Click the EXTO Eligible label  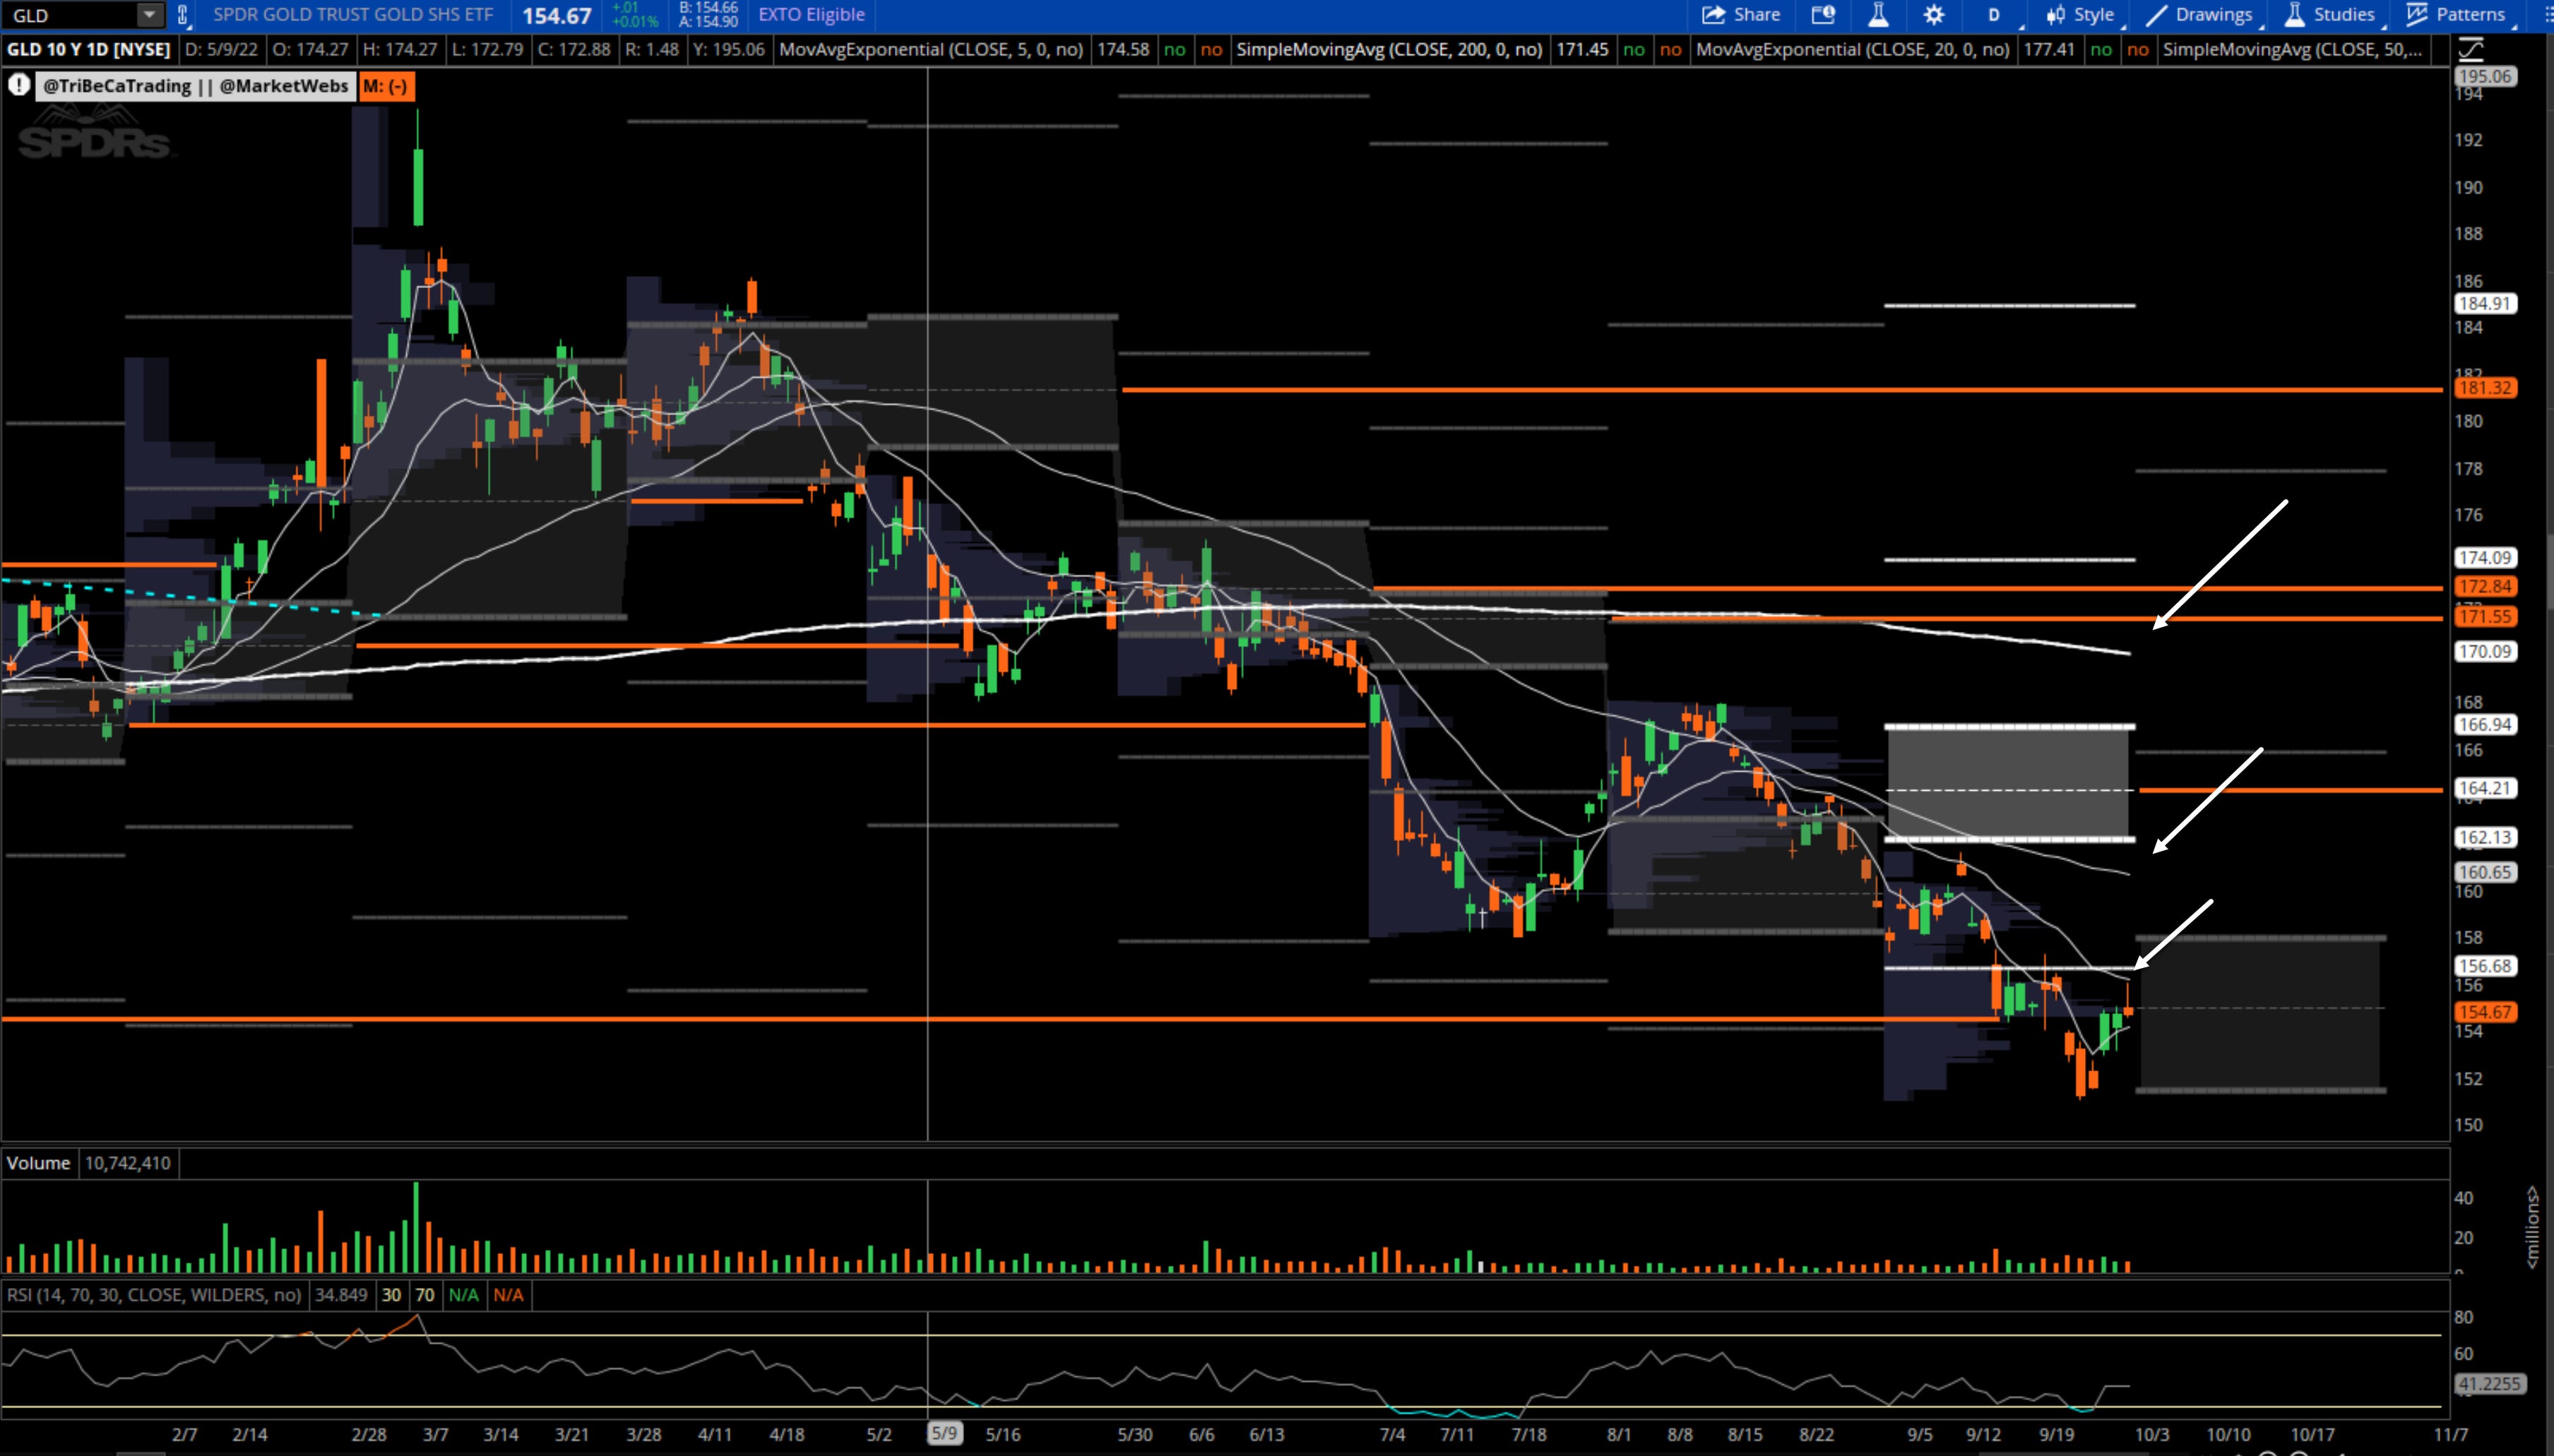click(811, 15)
